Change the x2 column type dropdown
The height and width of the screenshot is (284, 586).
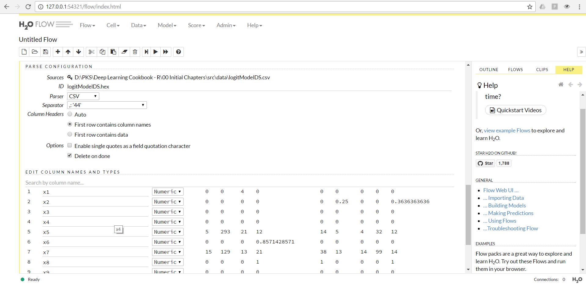168,202
